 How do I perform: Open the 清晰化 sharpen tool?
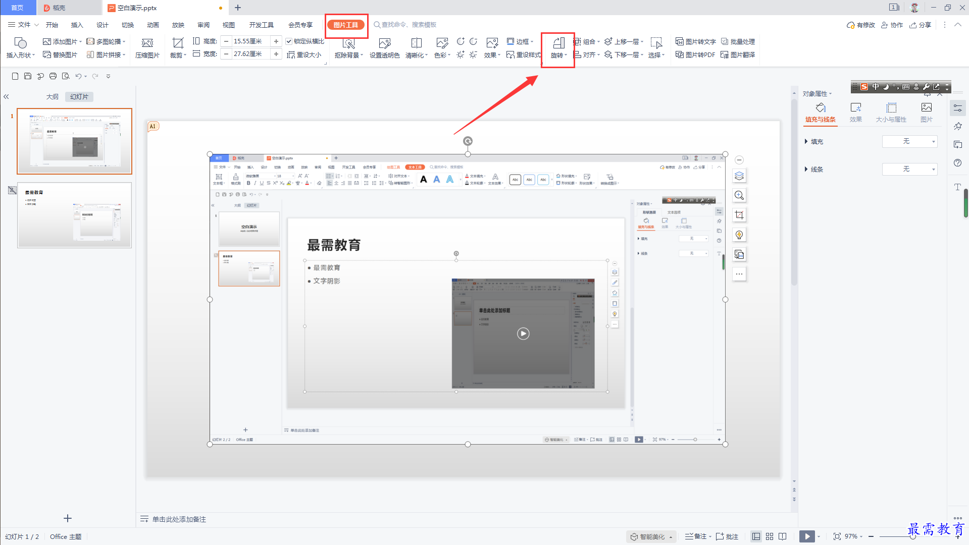(x=417, y=48)
